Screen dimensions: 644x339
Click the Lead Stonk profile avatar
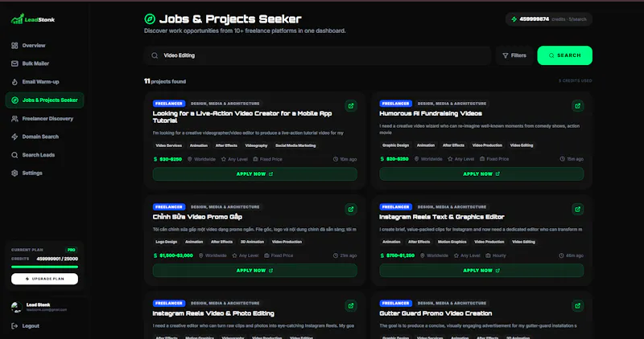click(x=16, y=307)
